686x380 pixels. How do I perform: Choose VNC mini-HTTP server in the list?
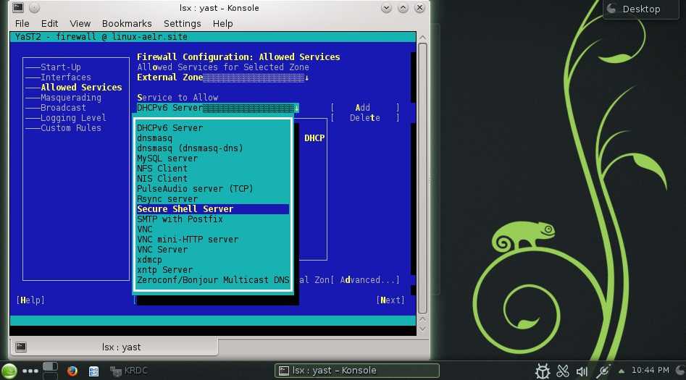(x=213, y=239)
